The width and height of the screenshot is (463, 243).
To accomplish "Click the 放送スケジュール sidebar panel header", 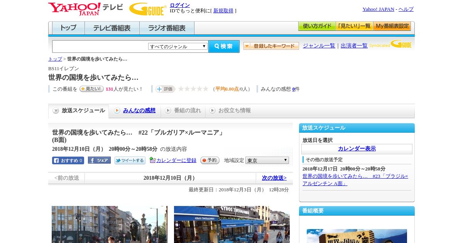I will pos(357,128).
